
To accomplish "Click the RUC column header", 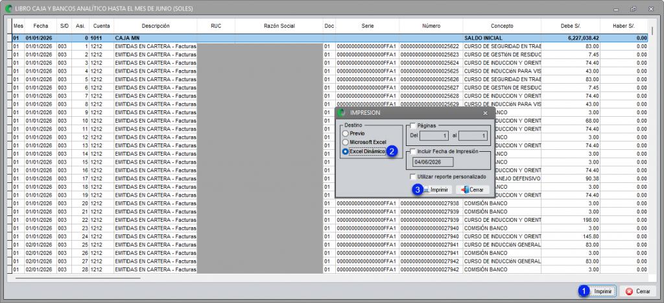I will tap(216, 26).
